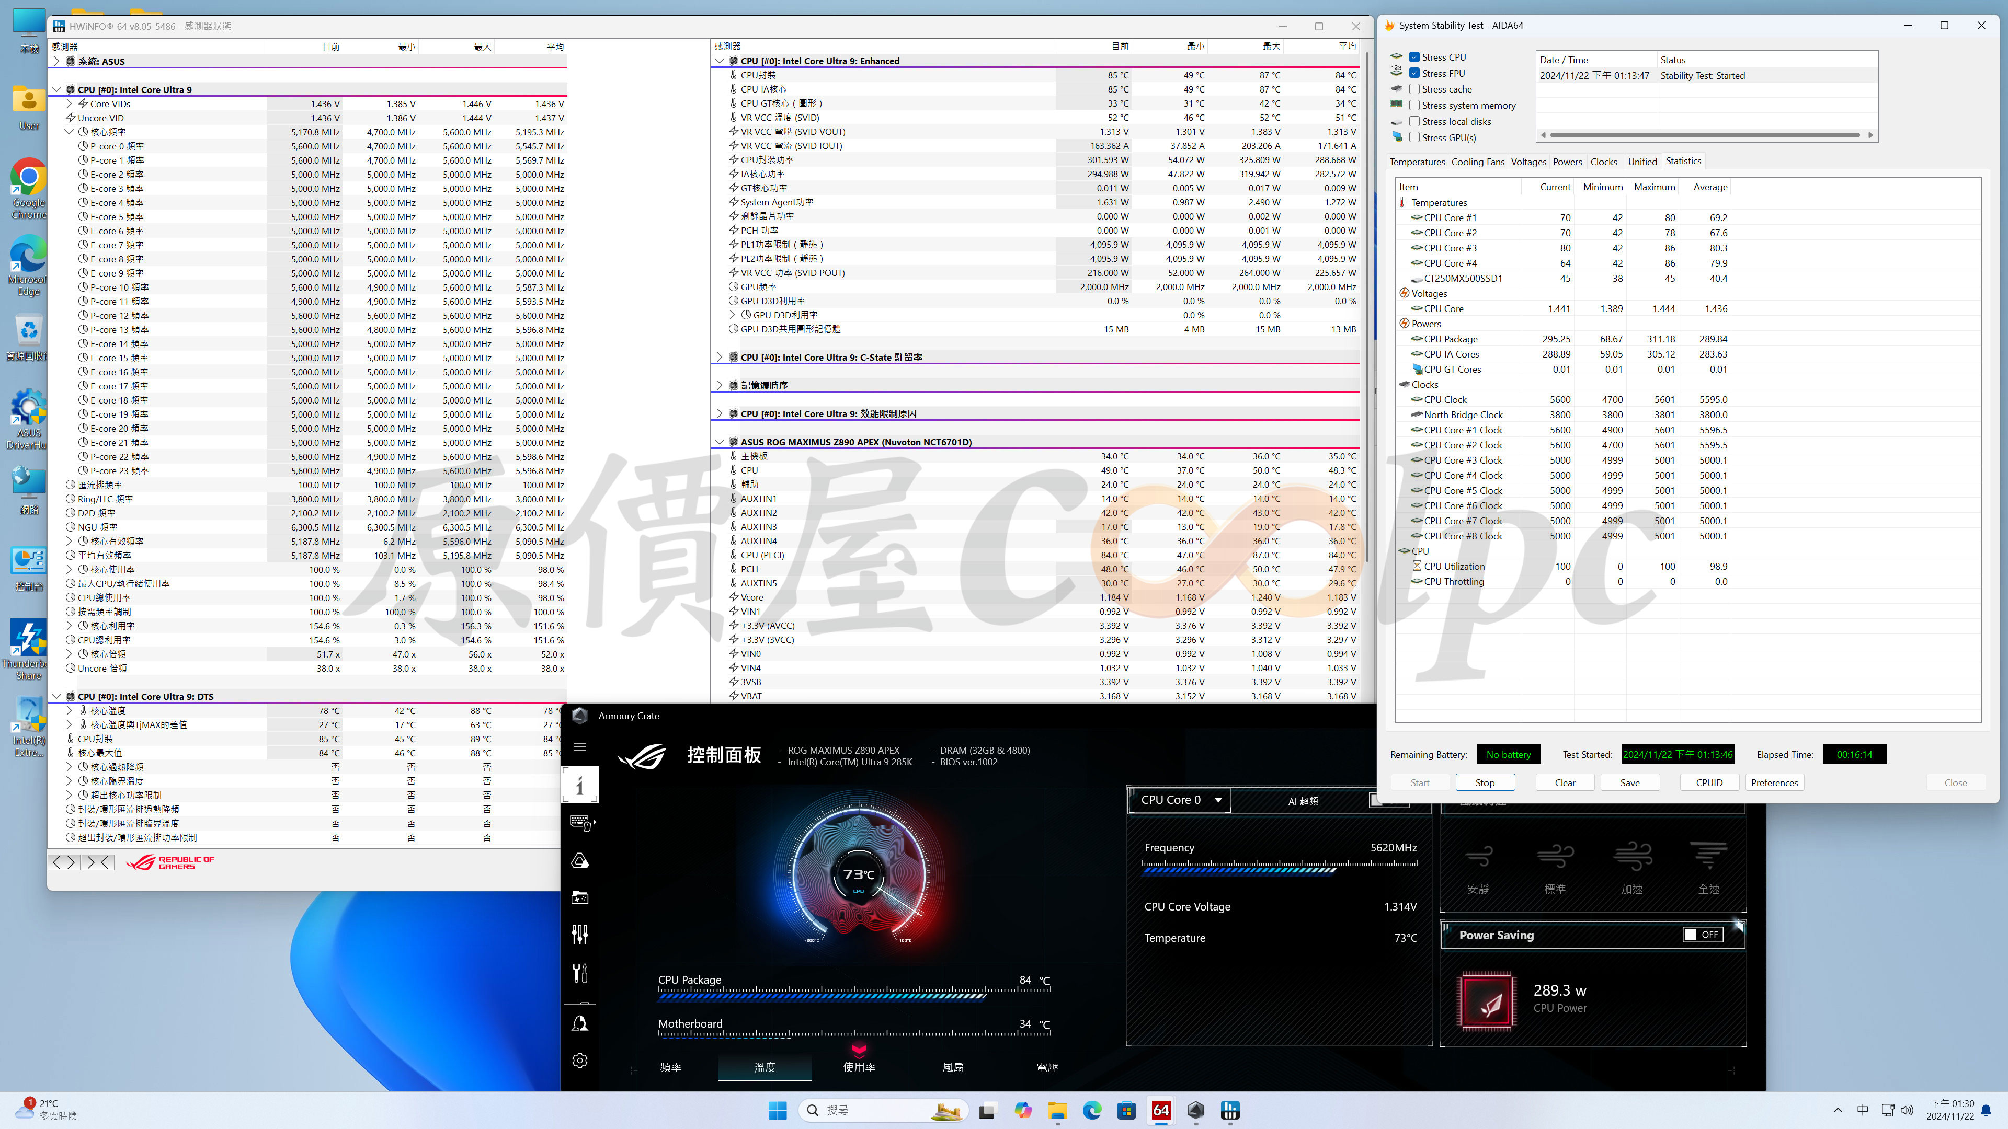Expand the Core VIDs row
Viewport: 2008px width, 1129px height.
[69, 103]
